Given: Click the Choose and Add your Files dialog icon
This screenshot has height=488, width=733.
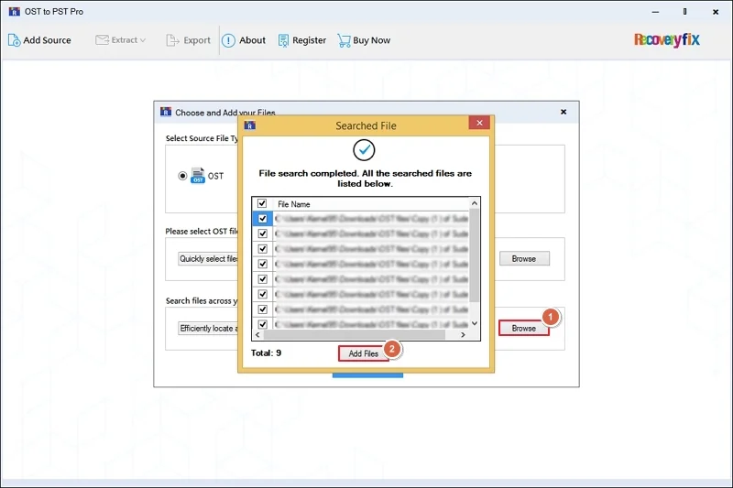Looking at the screenshot, I should 166,112.
